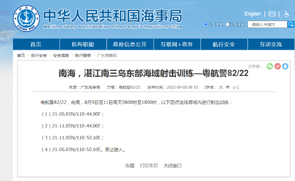Click the article title 南海，湛江南三岛东部海域射击训练

(x=153, y=73)
